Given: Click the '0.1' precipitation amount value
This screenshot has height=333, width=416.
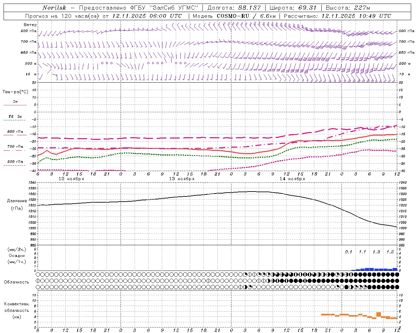Looking at the screenshot, I should [x=348, y=252].
